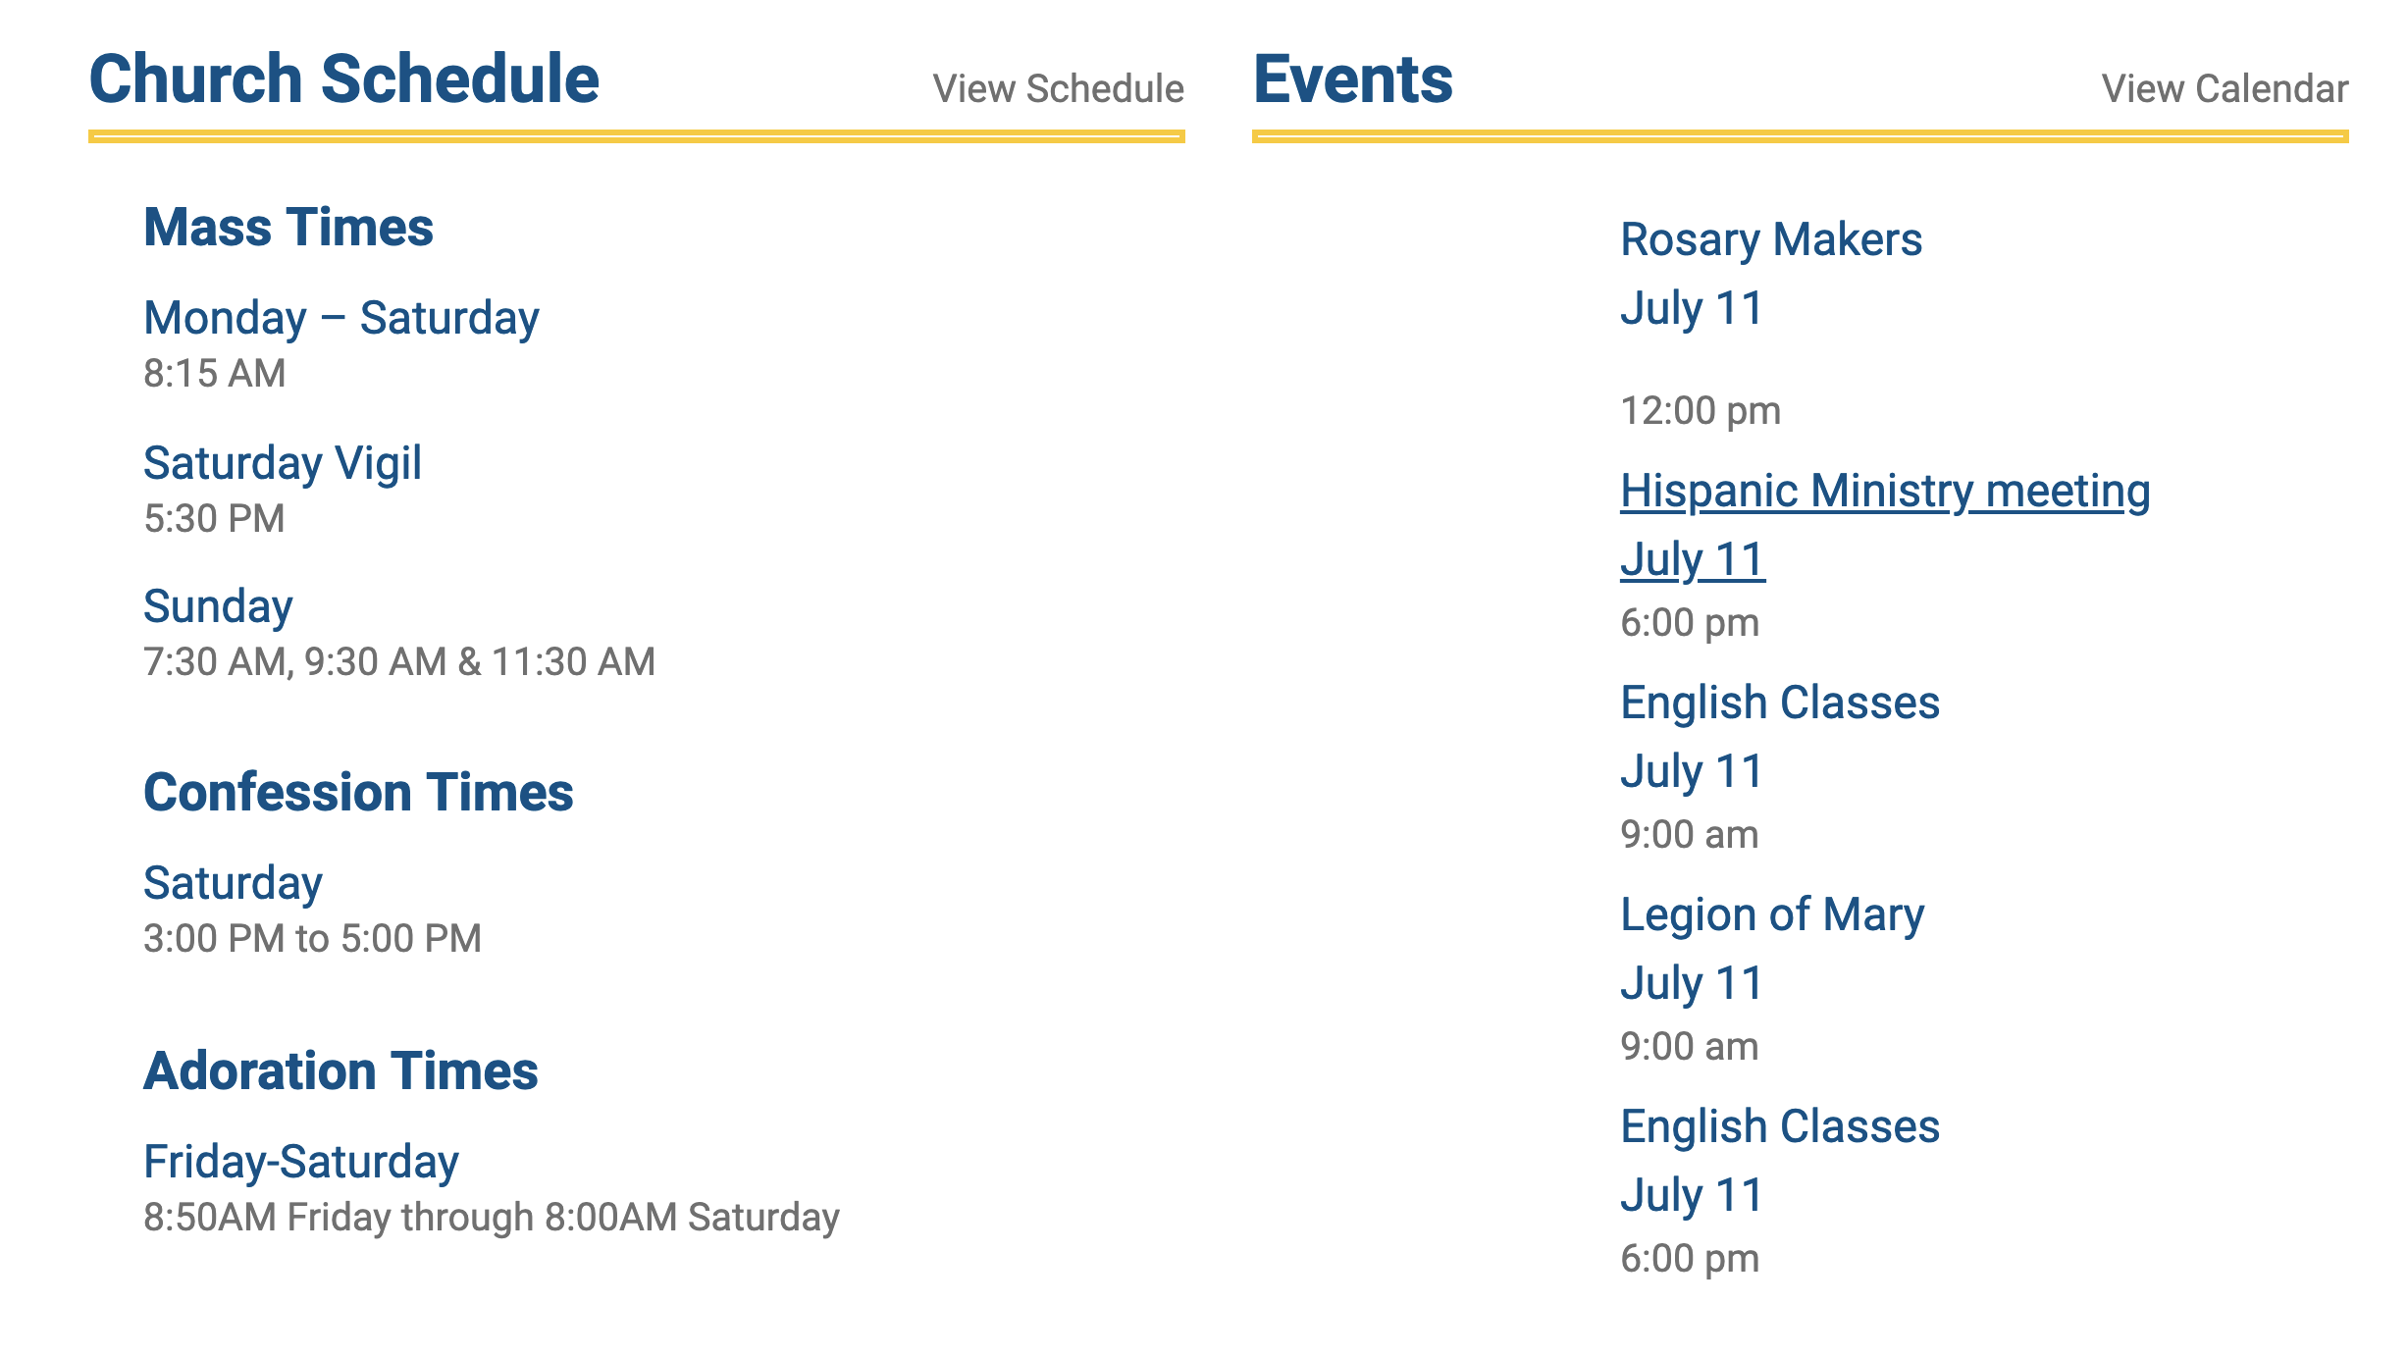Screen dimensions: 2408x1356
Task: Open the Hispanic Ministry meeting event
Action: 1884,491
